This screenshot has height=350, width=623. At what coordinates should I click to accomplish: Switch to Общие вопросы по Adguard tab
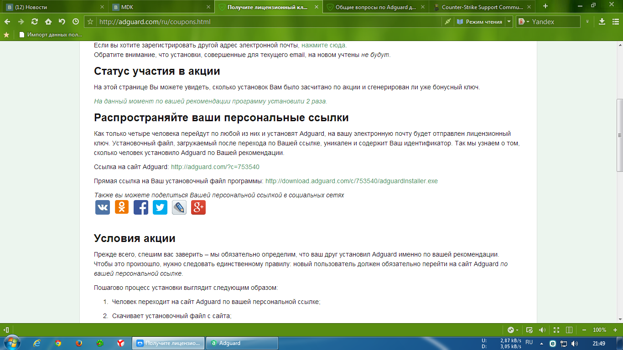pos(376,7)
